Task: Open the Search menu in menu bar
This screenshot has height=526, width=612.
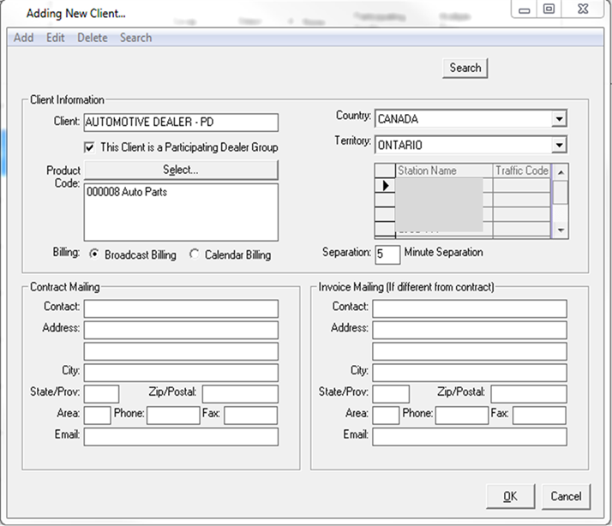Action: tap(135, 38)
